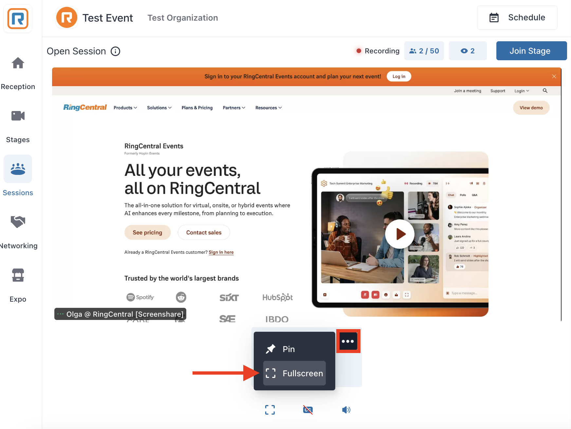
Task: Go to Stages camera icon
Action: tap(18, 116)
